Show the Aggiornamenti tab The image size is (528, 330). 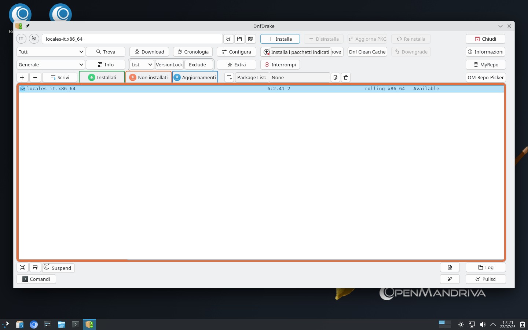click(x=195, y=77)
